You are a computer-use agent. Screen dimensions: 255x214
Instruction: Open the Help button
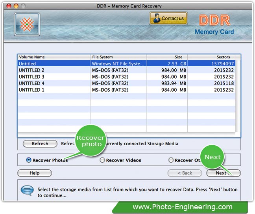click(x=35, y=173)
